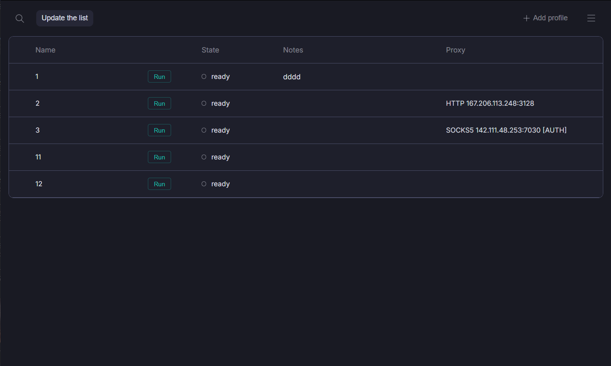Click Add profile
This screenshot has width=611, height=366.
[545, 18]
